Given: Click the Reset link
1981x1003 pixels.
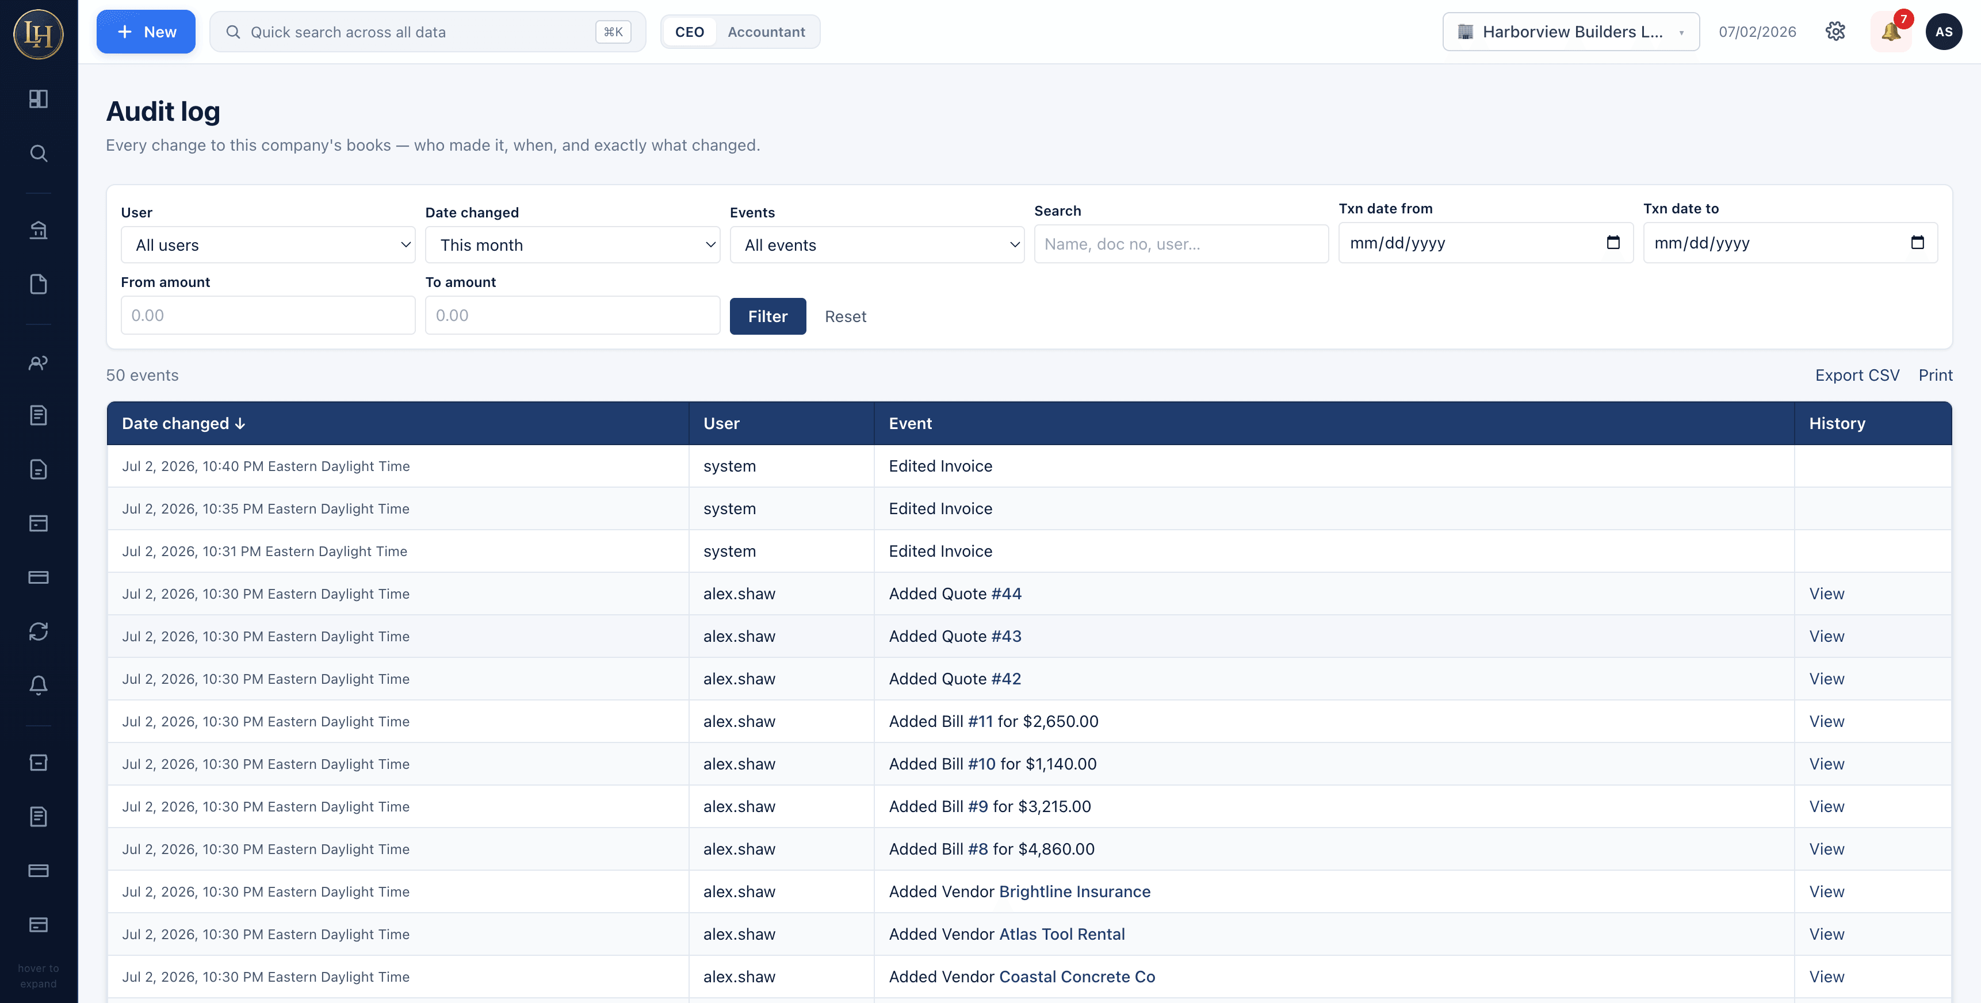Looking at the screenshot, I should 845,316.
